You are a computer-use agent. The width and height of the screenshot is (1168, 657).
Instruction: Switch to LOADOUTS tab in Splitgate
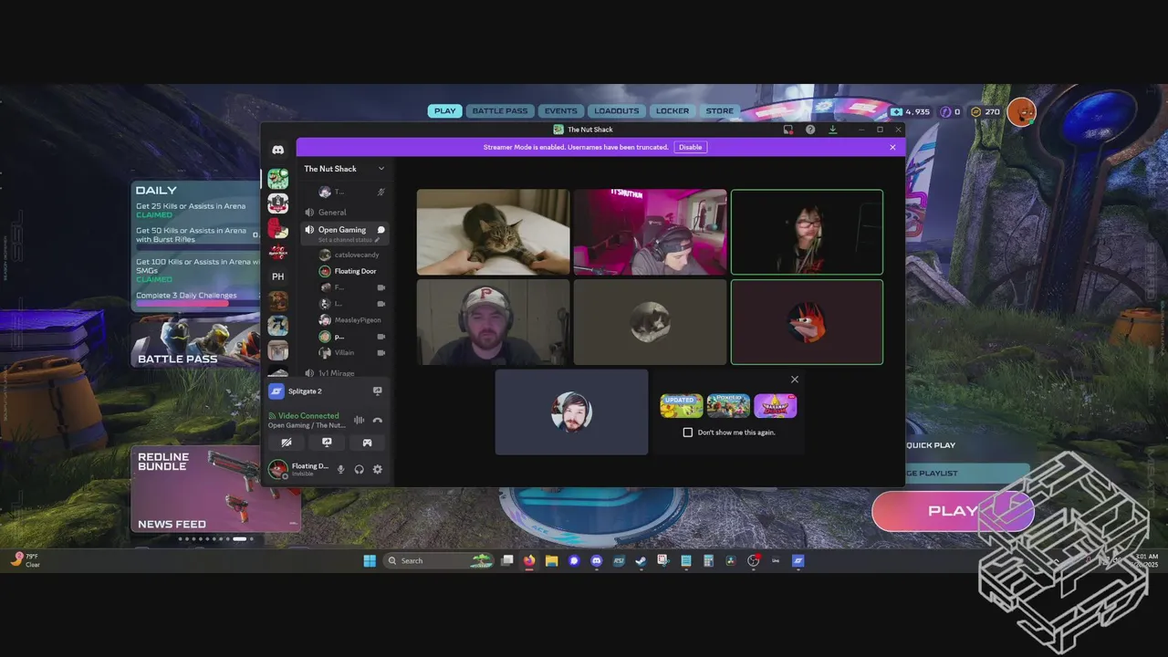617,111
